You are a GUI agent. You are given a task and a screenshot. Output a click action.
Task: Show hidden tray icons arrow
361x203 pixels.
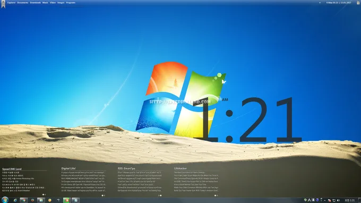click(x=325, y=201)
